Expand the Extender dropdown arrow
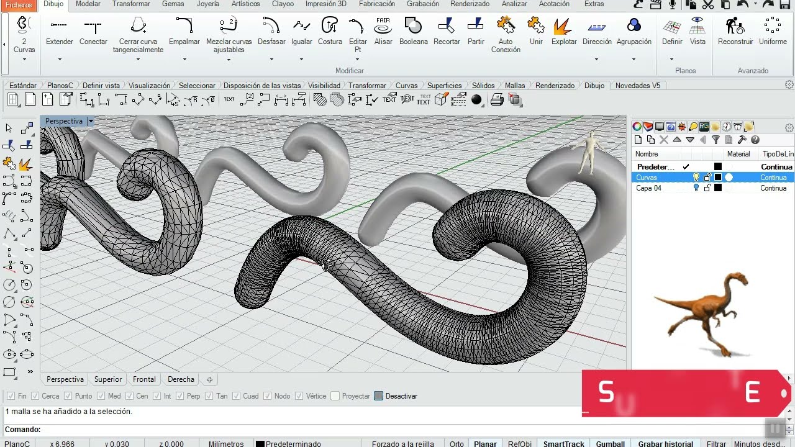Screen dimensions: 795x447 point(60,60)
